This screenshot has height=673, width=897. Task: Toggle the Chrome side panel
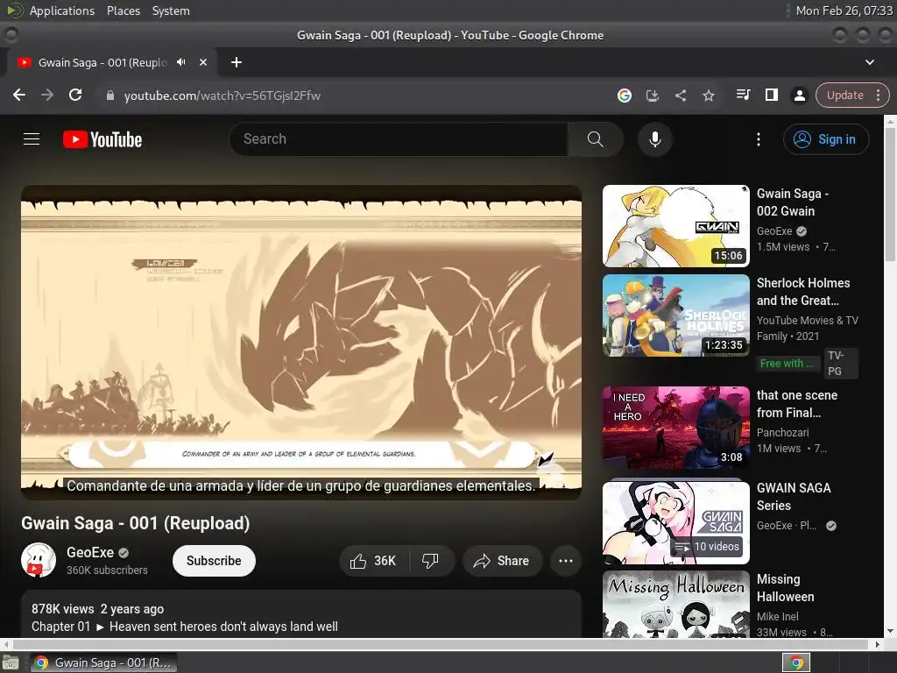pos(771,95)
